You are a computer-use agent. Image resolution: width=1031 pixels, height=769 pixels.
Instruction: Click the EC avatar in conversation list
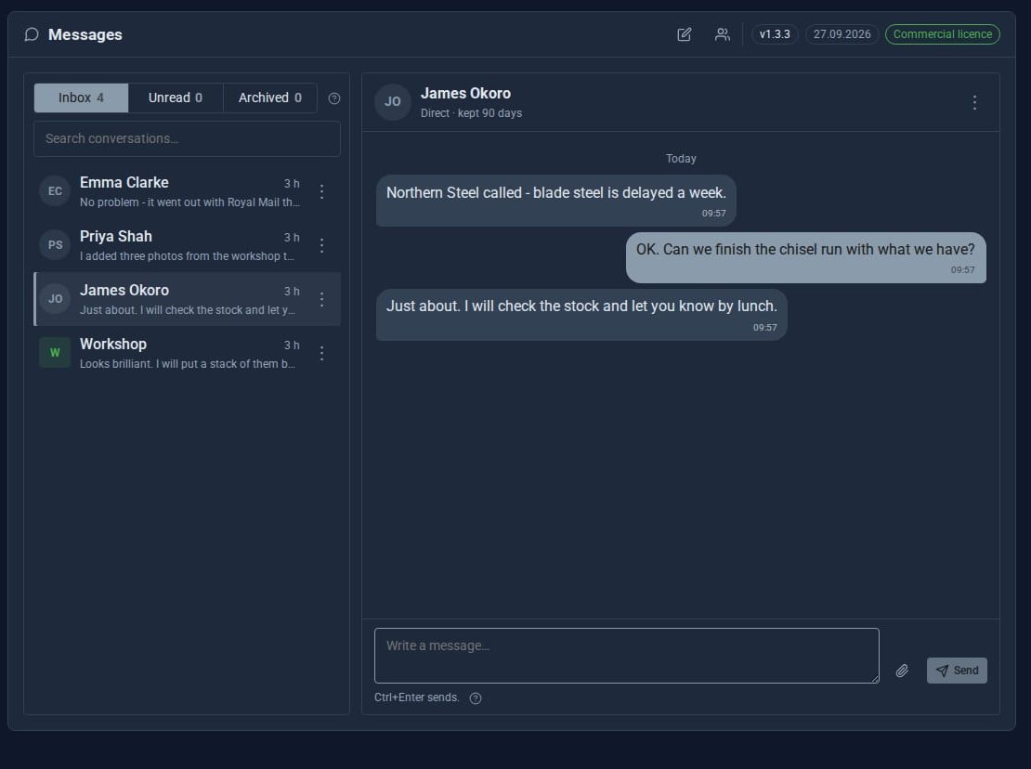[55, 191]
